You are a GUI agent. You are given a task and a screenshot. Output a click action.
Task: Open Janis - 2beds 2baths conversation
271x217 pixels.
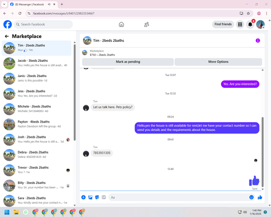coord(36,79)
